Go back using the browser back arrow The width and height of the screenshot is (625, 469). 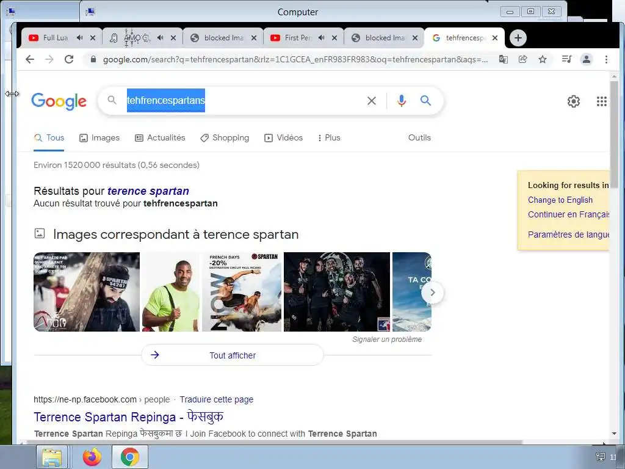(30, 59)
